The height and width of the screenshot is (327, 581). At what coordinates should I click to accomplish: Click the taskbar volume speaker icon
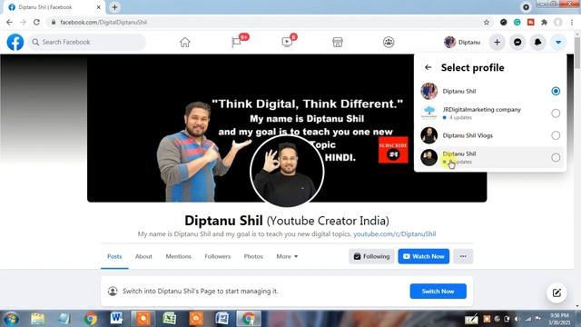(517, 319)
